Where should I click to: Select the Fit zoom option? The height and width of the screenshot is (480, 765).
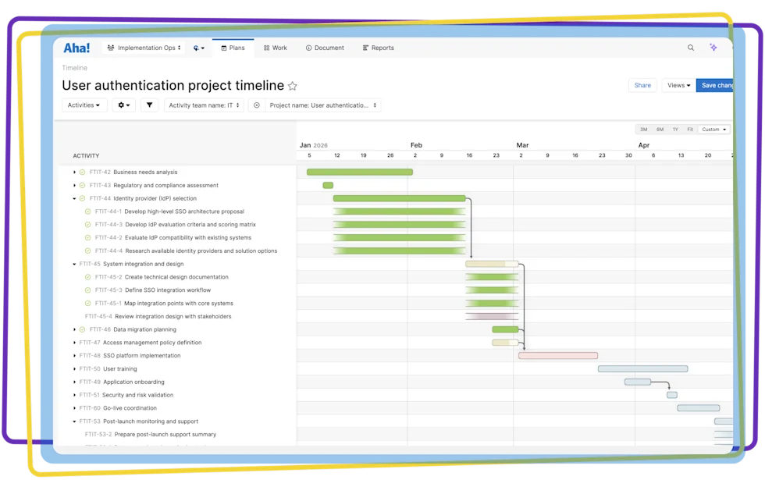tap(690, 129)
